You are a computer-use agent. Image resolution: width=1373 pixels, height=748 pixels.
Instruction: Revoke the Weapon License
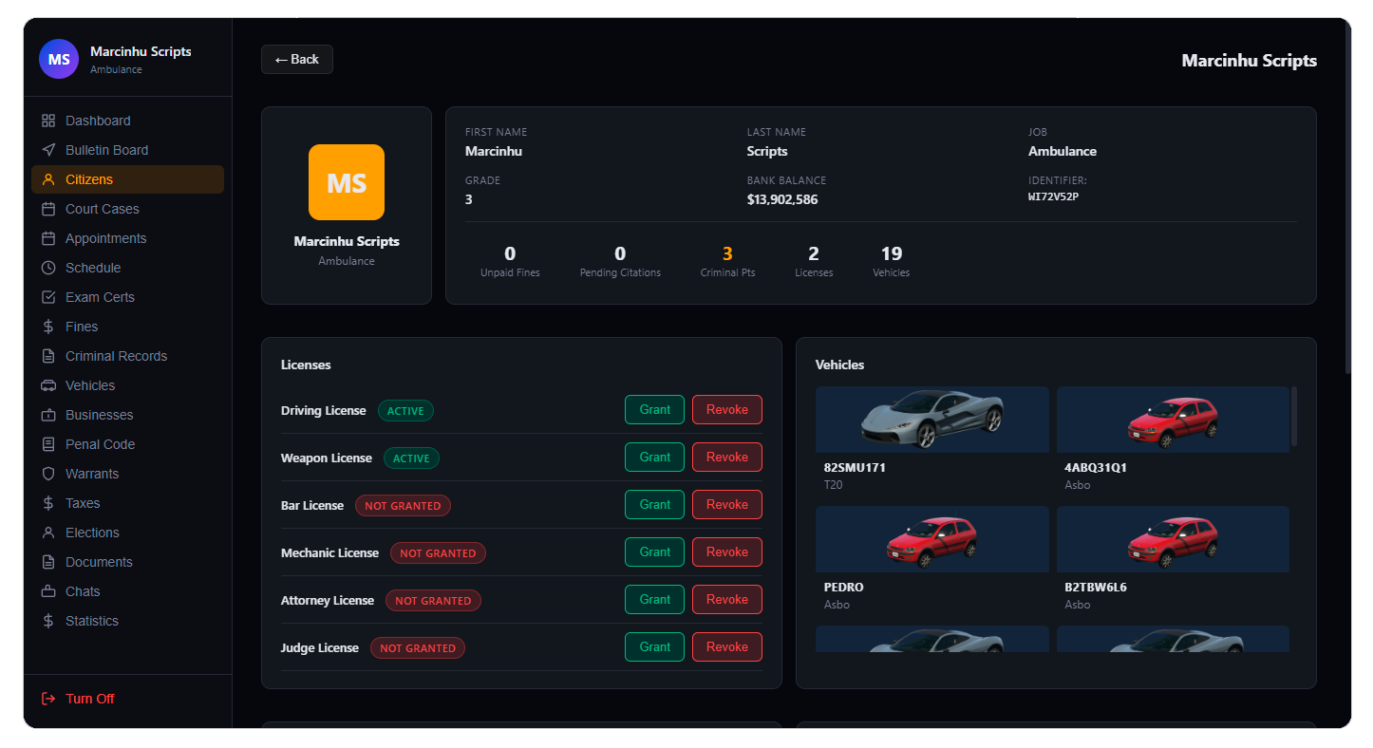(x=727, y=458)
